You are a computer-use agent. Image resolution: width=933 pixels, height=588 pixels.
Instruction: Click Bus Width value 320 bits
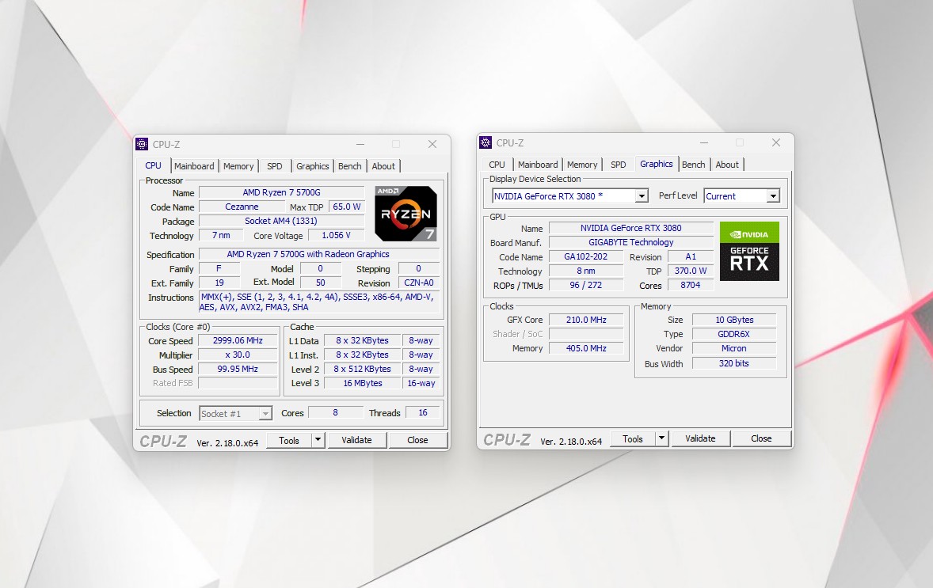[734, 363]
